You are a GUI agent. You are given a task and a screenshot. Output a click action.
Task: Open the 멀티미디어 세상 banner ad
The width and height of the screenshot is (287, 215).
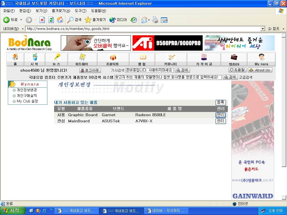point(240,43)
